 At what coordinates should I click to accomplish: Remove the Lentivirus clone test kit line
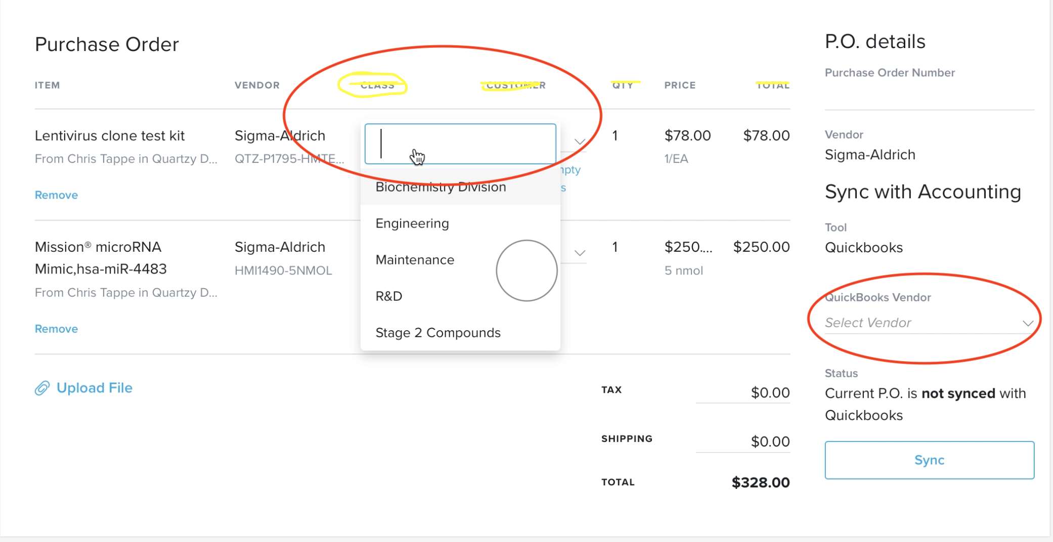point(56,195)
